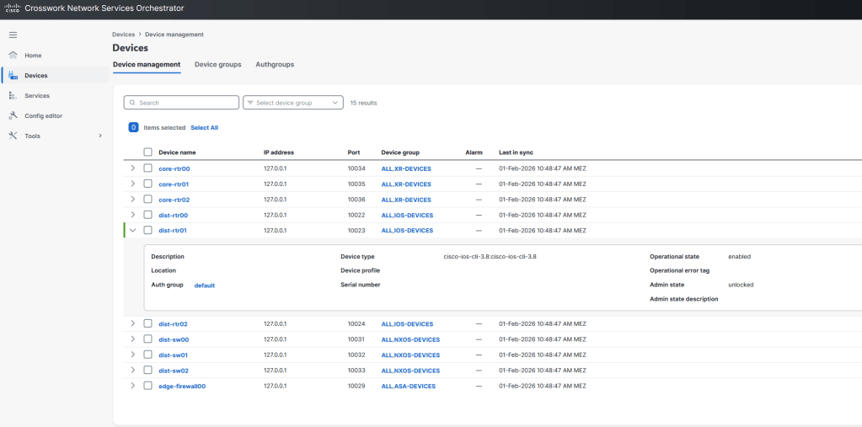Image resolution: width=862 pixels, height=427 pixels.
Task: Click the Config editor wrench icon
Action: point(13,116)
